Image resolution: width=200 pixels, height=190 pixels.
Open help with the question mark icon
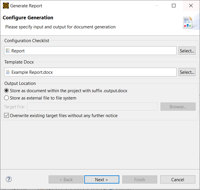pyautogui.click(x=9, y=179)
